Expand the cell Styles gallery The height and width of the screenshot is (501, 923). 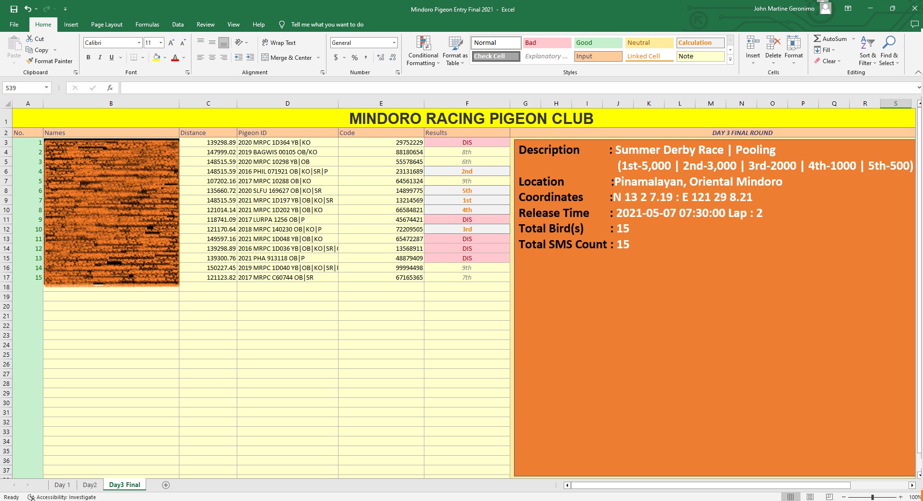731,60
